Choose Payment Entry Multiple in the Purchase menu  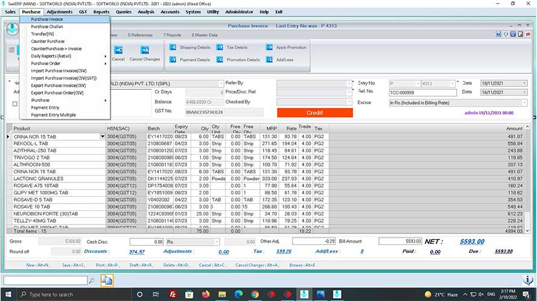click(53, 114)
